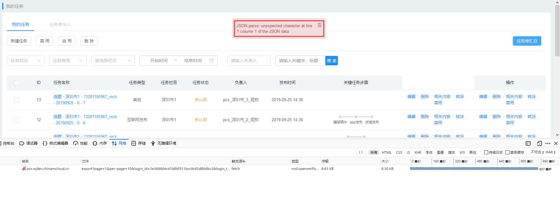Close the JSON.parse error notification
The width and height of the screenshot is (560, 199).
(x=319, y=25)
